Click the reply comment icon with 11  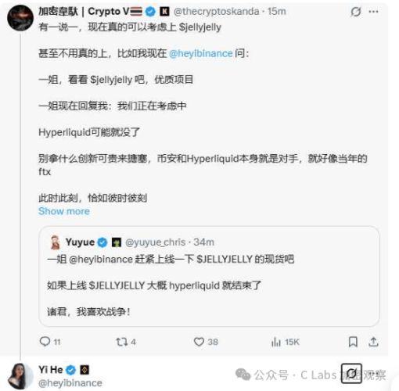coord(45,342)
